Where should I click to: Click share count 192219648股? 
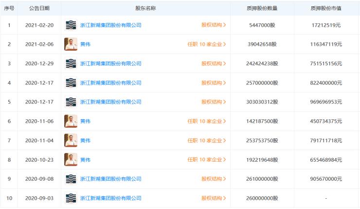pos(262,160)
